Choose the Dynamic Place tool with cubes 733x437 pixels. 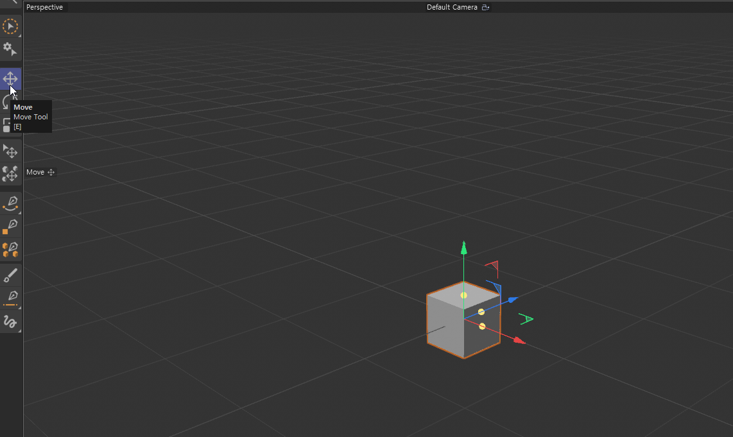pyautogui.click(x=10, y=174)
